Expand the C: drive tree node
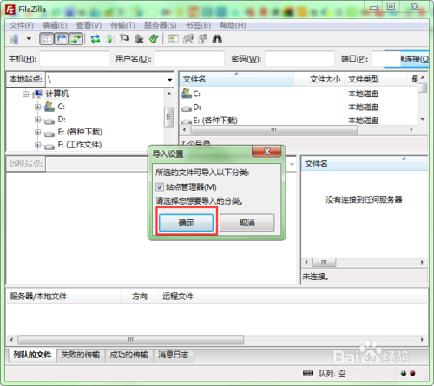The height and width of the screenshot is (386, 434). point(37,107)
